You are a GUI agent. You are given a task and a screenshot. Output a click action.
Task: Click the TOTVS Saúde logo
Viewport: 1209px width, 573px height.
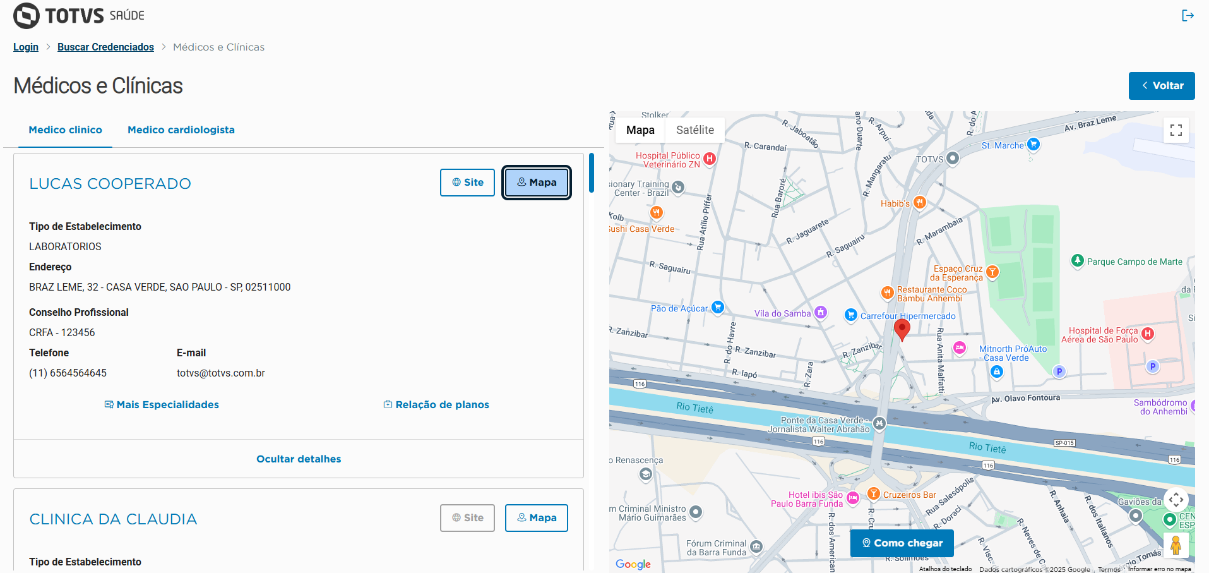click(x=79, y=16)
